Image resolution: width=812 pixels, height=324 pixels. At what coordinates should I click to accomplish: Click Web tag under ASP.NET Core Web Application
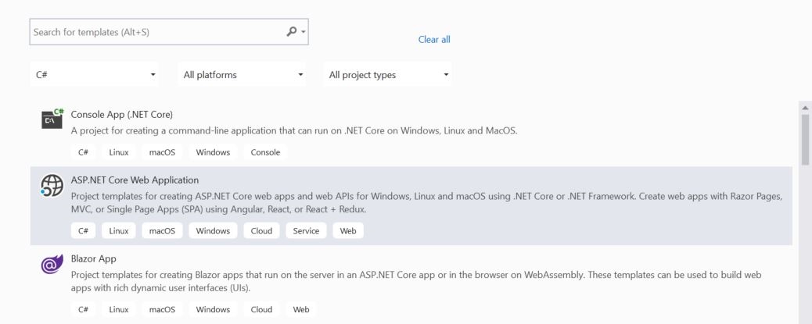pos(348,231)
